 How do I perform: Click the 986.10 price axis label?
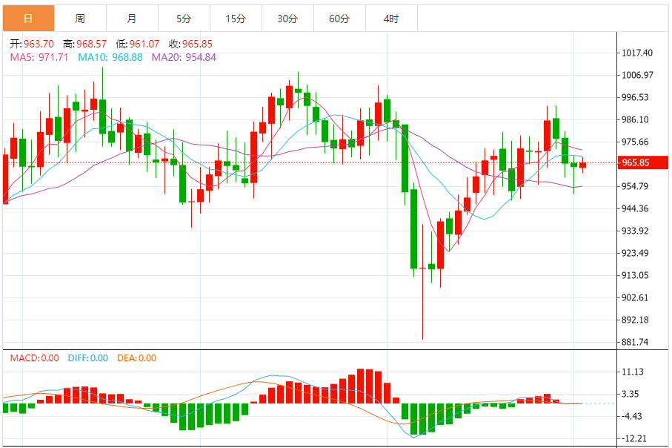pyautogui.click(x=635, y=119)
